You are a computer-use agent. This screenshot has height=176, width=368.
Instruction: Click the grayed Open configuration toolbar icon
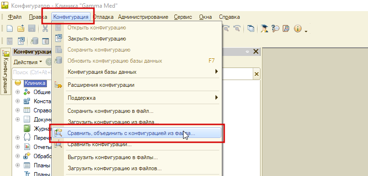click(10, 41)
